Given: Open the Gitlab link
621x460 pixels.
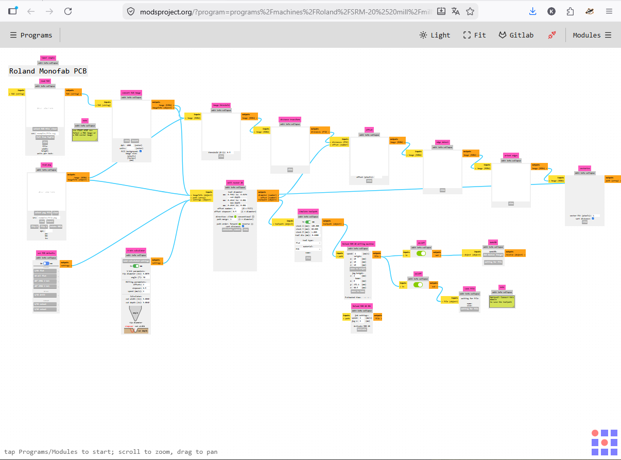Looking at the screenshot, I should [x=516, y=35].
